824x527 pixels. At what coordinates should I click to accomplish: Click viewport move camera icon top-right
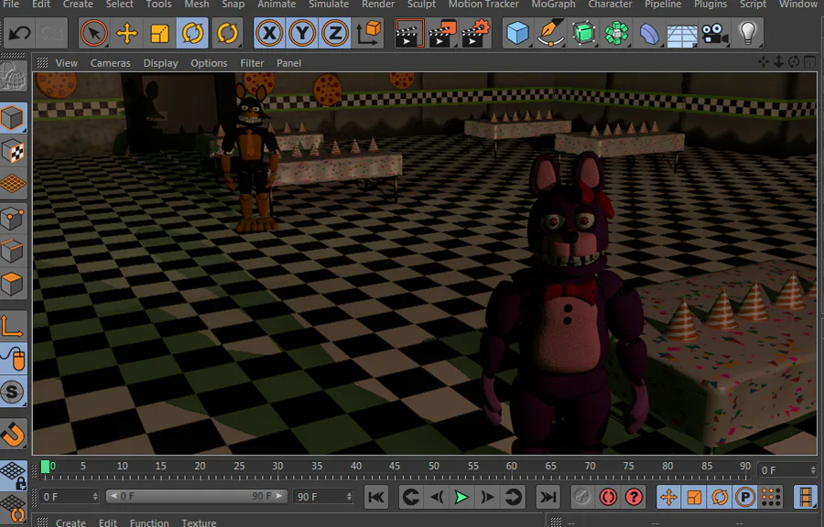coord(764,62)
